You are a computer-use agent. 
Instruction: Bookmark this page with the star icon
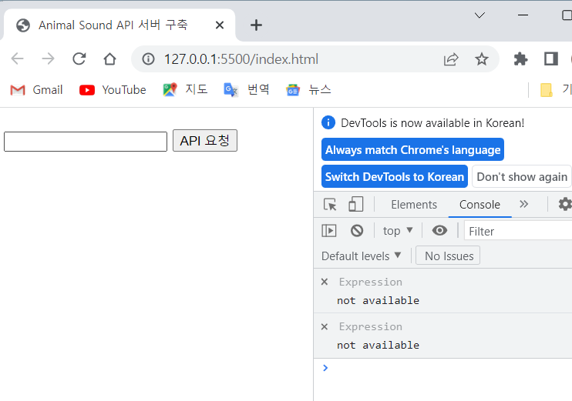pyautogui.click(x=482, y=58)
